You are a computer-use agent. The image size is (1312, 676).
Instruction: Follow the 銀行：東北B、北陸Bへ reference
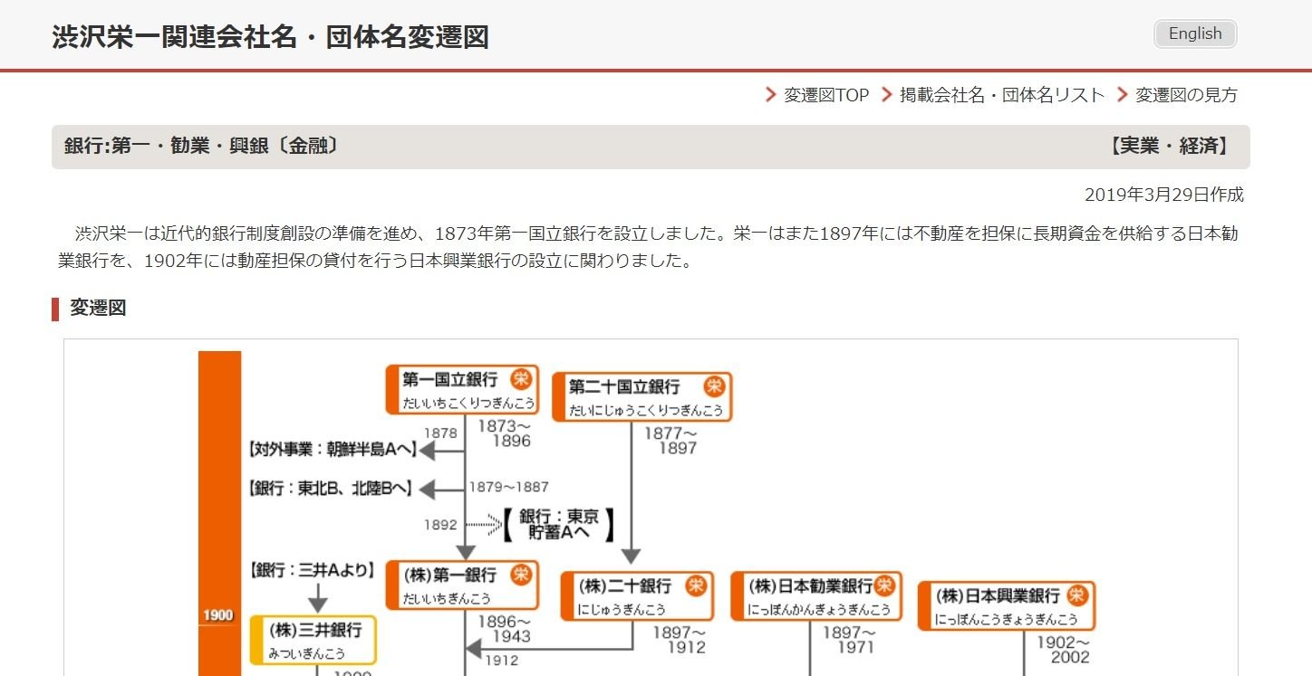click(x=332, y=489)
